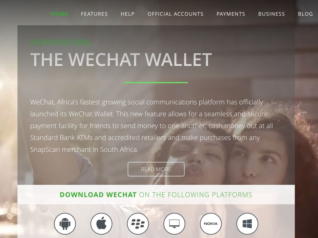Go to the Features page
318x238 pixels.
pos(94,14)
